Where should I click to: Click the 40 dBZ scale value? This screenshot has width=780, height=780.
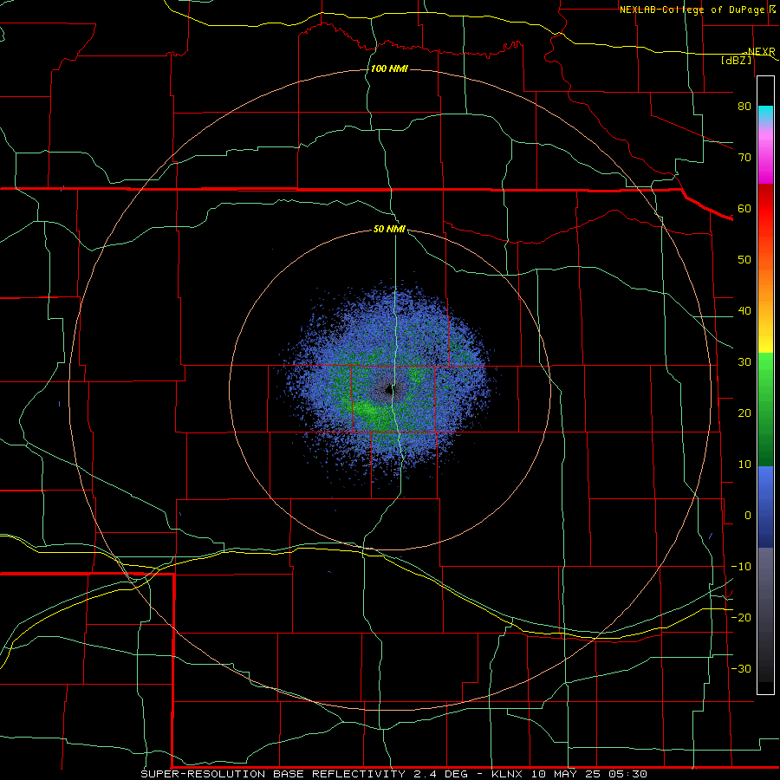click(744, 311)
